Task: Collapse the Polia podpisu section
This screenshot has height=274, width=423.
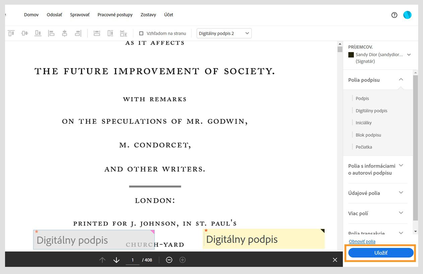Action: pos(401,79)
